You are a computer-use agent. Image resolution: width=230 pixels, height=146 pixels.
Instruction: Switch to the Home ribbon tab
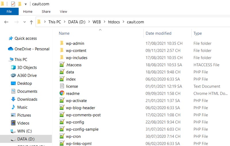coord(28,11)
